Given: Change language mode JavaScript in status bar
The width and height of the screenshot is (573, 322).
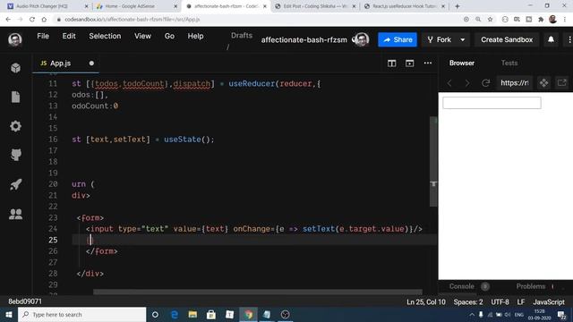Looking at the screenshot, I should pos(549,302).
